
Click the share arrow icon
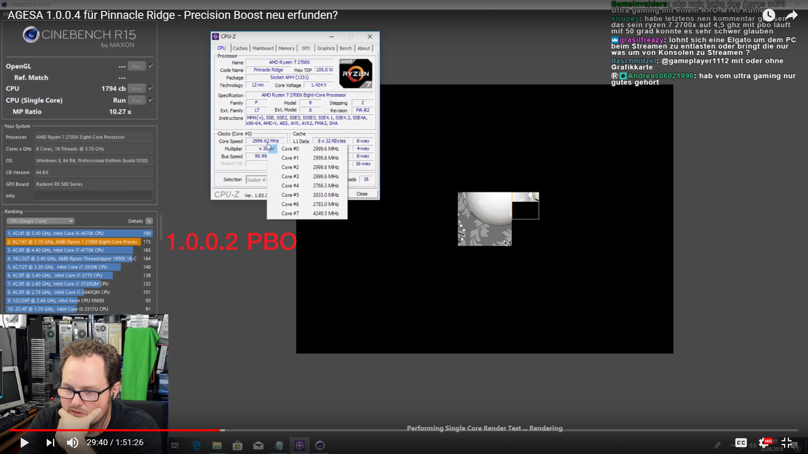pyautogui.click(x=792, y=15)
